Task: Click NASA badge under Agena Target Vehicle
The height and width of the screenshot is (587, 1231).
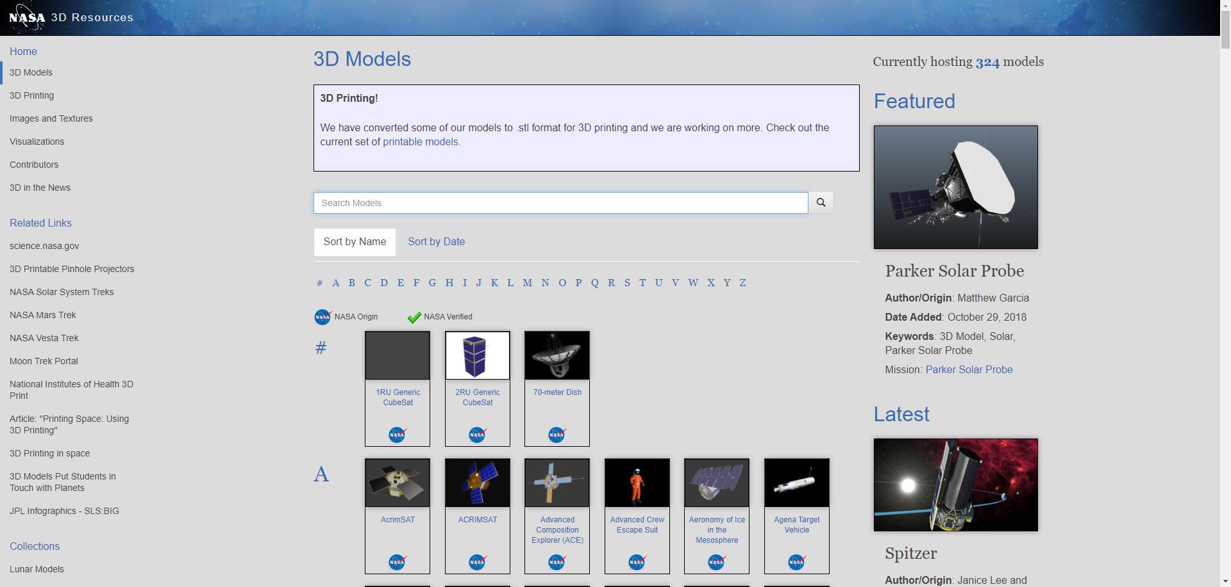Action: click(796, 563)
